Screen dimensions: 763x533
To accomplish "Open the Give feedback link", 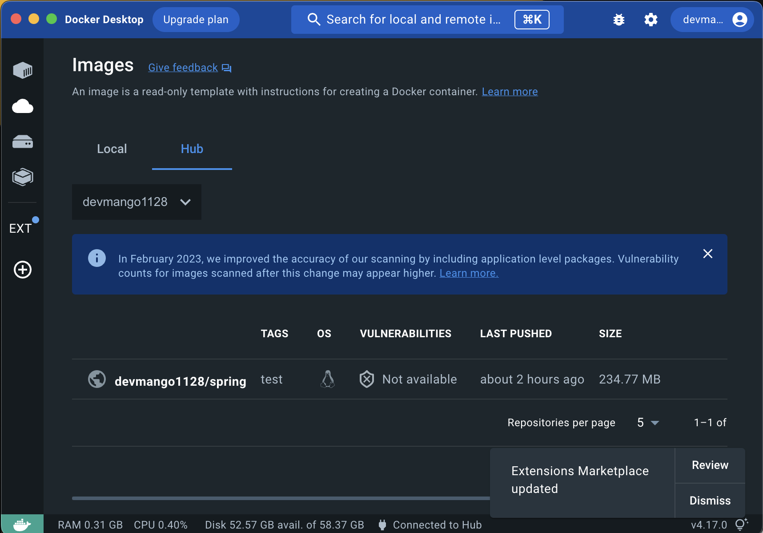I will 183,68.
